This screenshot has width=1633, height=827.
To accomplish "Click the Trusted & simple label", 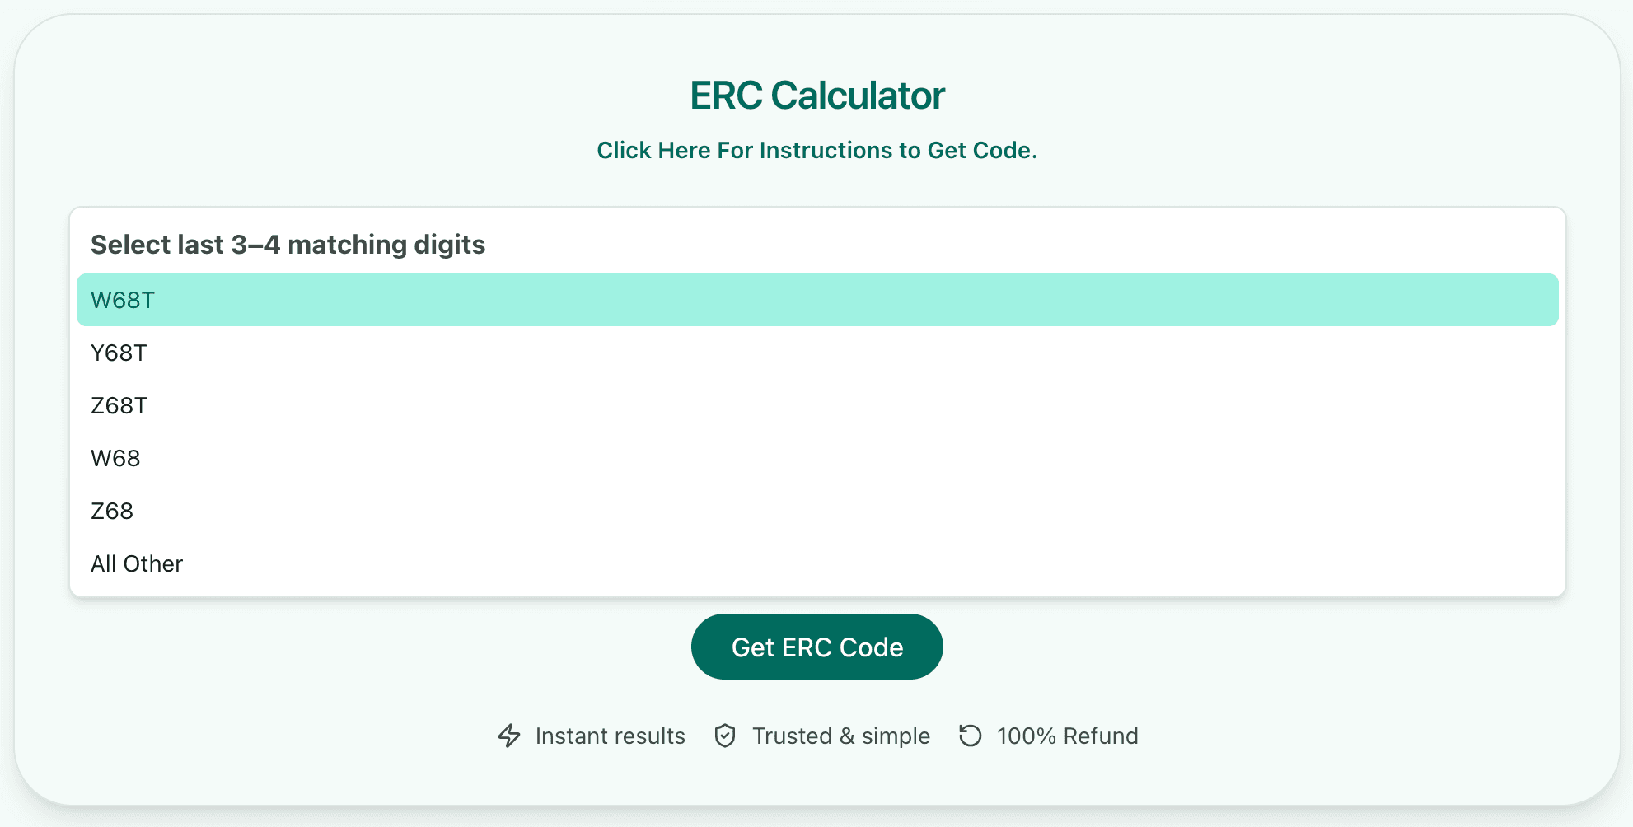I will (x=840, y=736).
